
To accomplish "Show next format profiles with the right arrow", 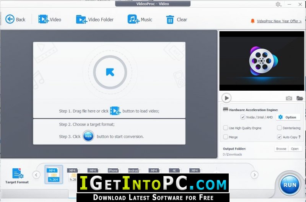I will pyautogui.click(x=254, y=175).
